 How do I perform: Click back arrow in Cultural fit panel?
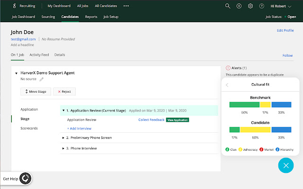(227, 85)
